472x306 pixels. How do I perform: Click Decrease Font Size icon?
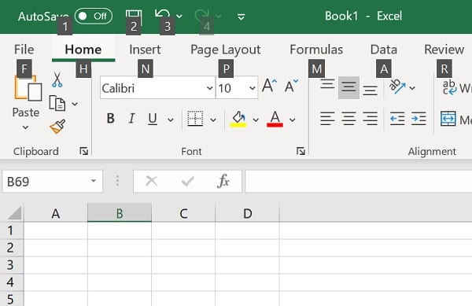click(291, 87)
